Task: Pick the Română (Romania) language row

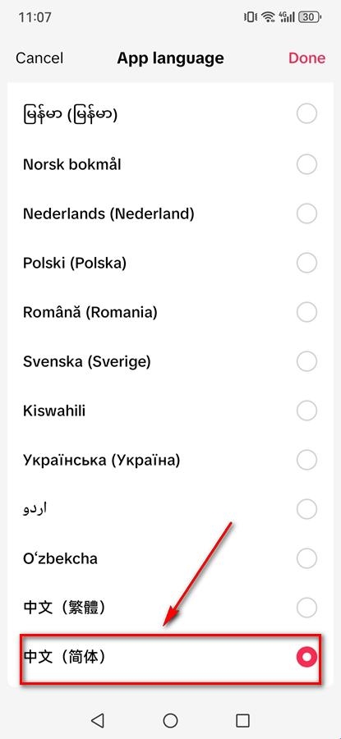Action: 170,312
